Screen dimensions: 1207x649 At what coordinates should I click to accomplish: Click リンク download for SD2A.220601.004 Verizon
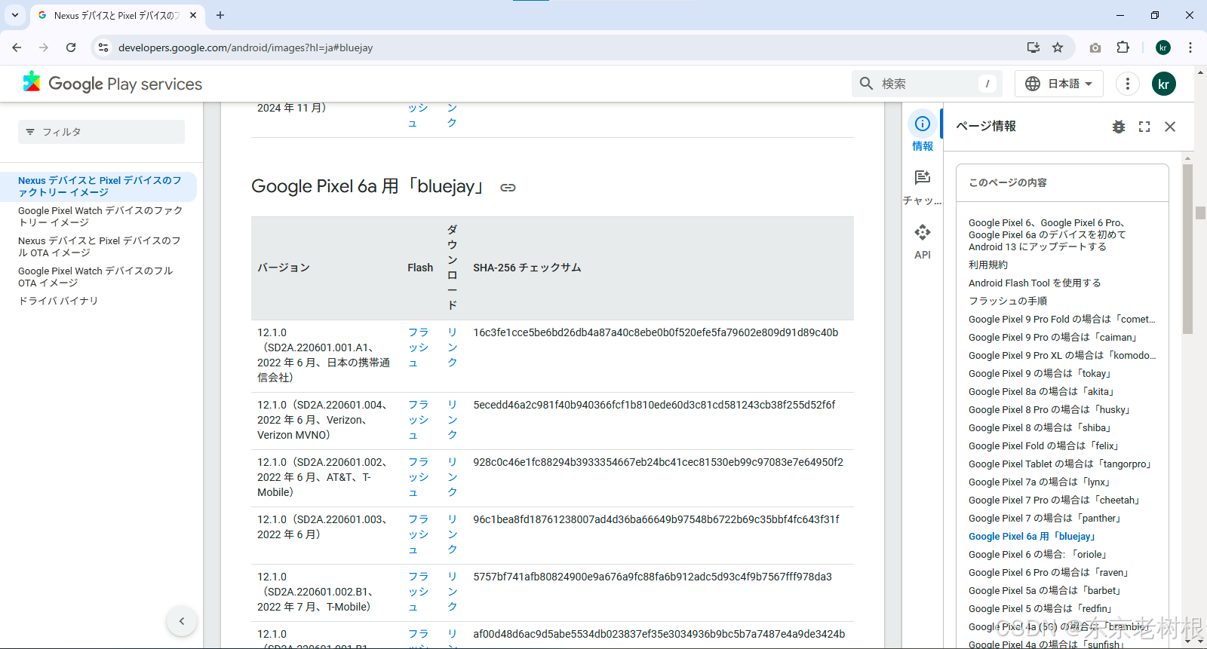(452, 420)
